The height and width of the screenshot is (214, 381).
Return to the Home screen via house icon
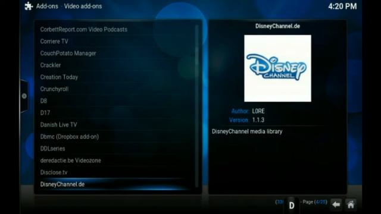pyautogui.click(x=351, y=204)
